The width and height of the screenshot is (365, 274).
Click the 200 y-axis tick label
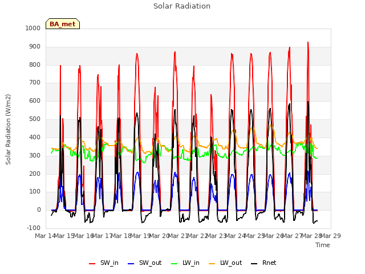pos(34,174)
